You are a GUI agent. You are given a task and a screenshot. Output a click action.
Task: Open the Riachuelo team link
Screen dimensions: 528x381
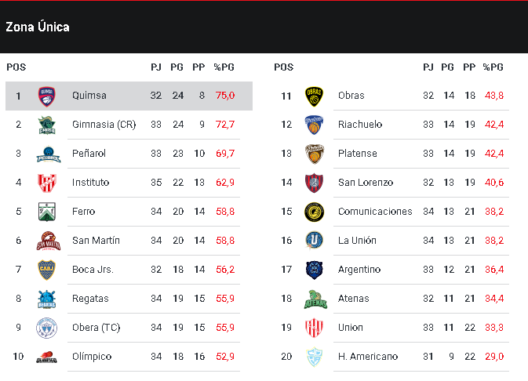[360, 125]
